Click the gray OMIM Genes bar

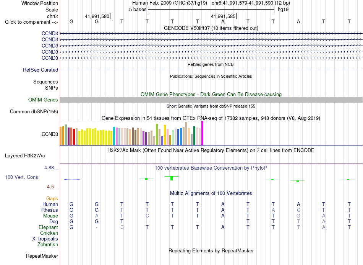[x=211, y=100]
